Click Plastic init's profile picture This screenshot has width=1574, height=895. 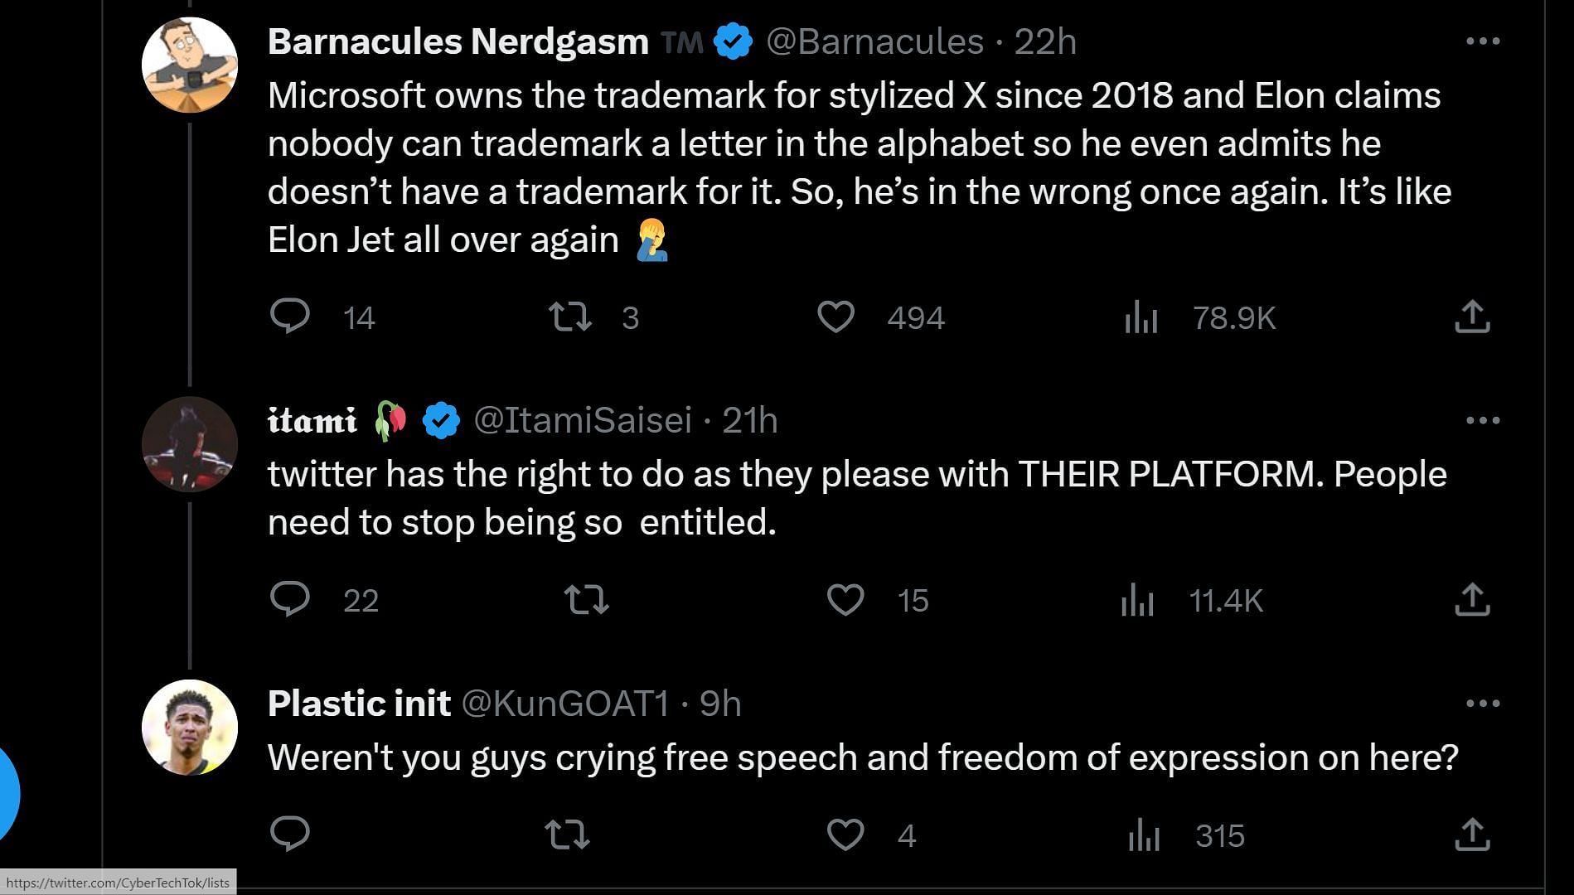[x=190, y=728]
